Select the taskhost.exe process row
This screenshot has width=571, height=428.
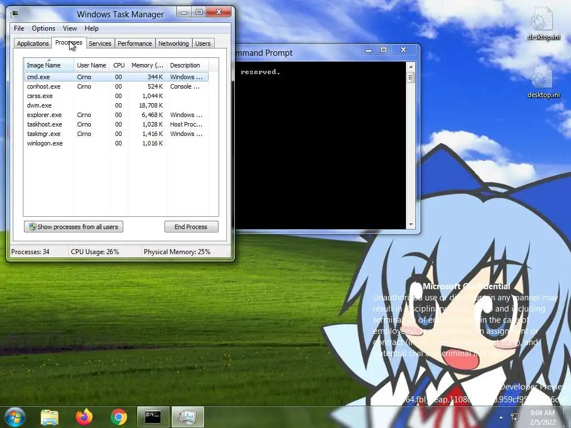(x=116, y=124)
